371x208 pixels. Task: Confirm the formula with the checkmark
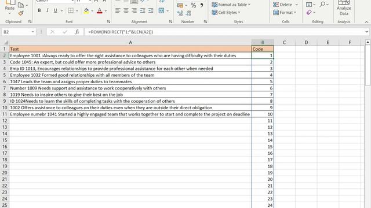click(x=65, y=32)
